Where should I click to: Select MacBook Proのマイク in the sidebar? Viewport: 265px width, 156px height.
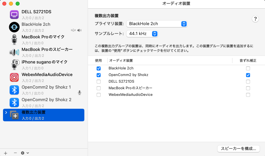[x=44, y=40]
